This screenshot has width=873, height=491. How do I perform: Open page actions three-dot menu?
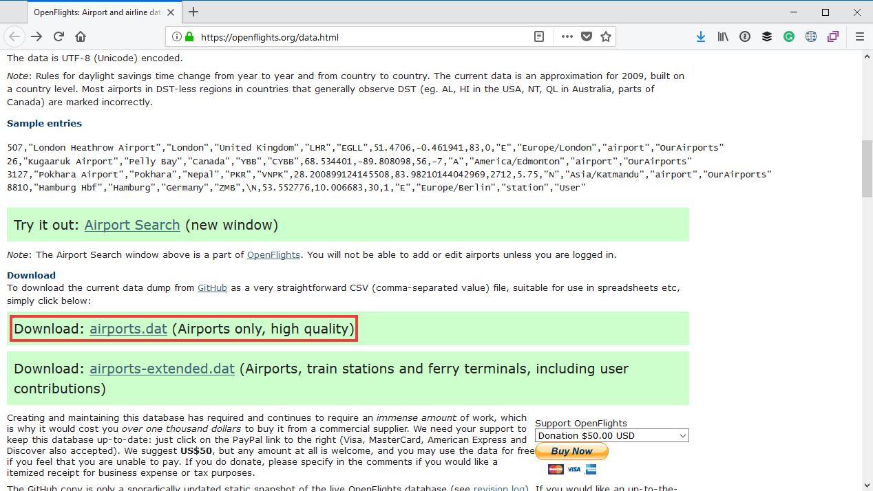[x=567, y=37]
